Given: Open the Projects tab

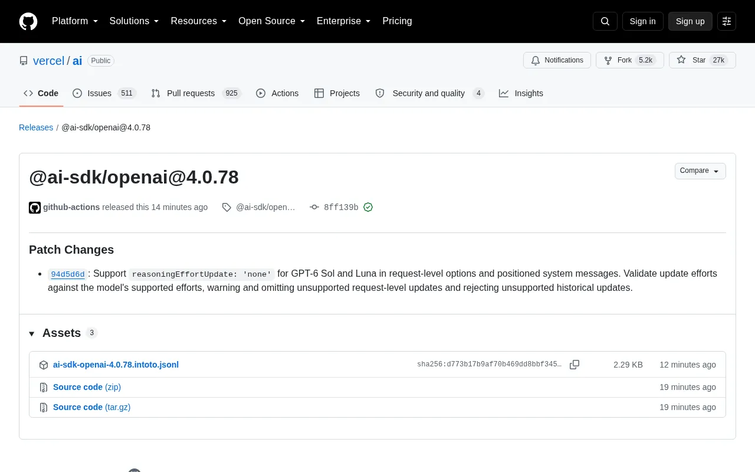Looking at the screenshot, I should click(337, 93).
